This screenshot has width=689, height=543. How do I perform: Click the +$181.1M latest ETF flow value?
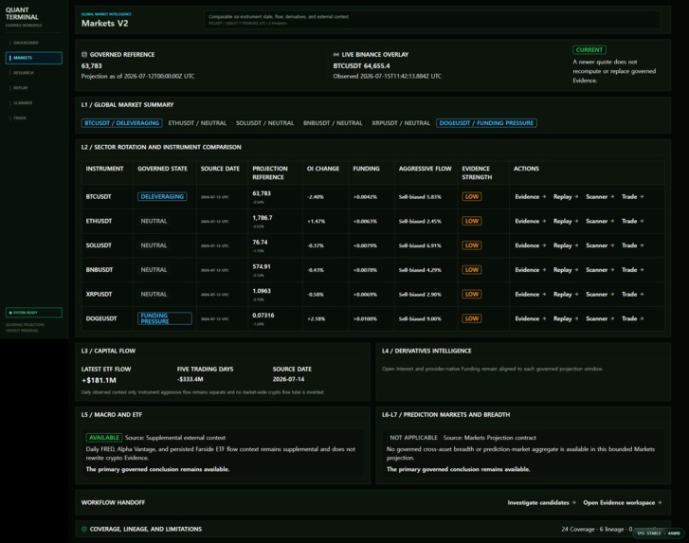click(x=99, y=380)
